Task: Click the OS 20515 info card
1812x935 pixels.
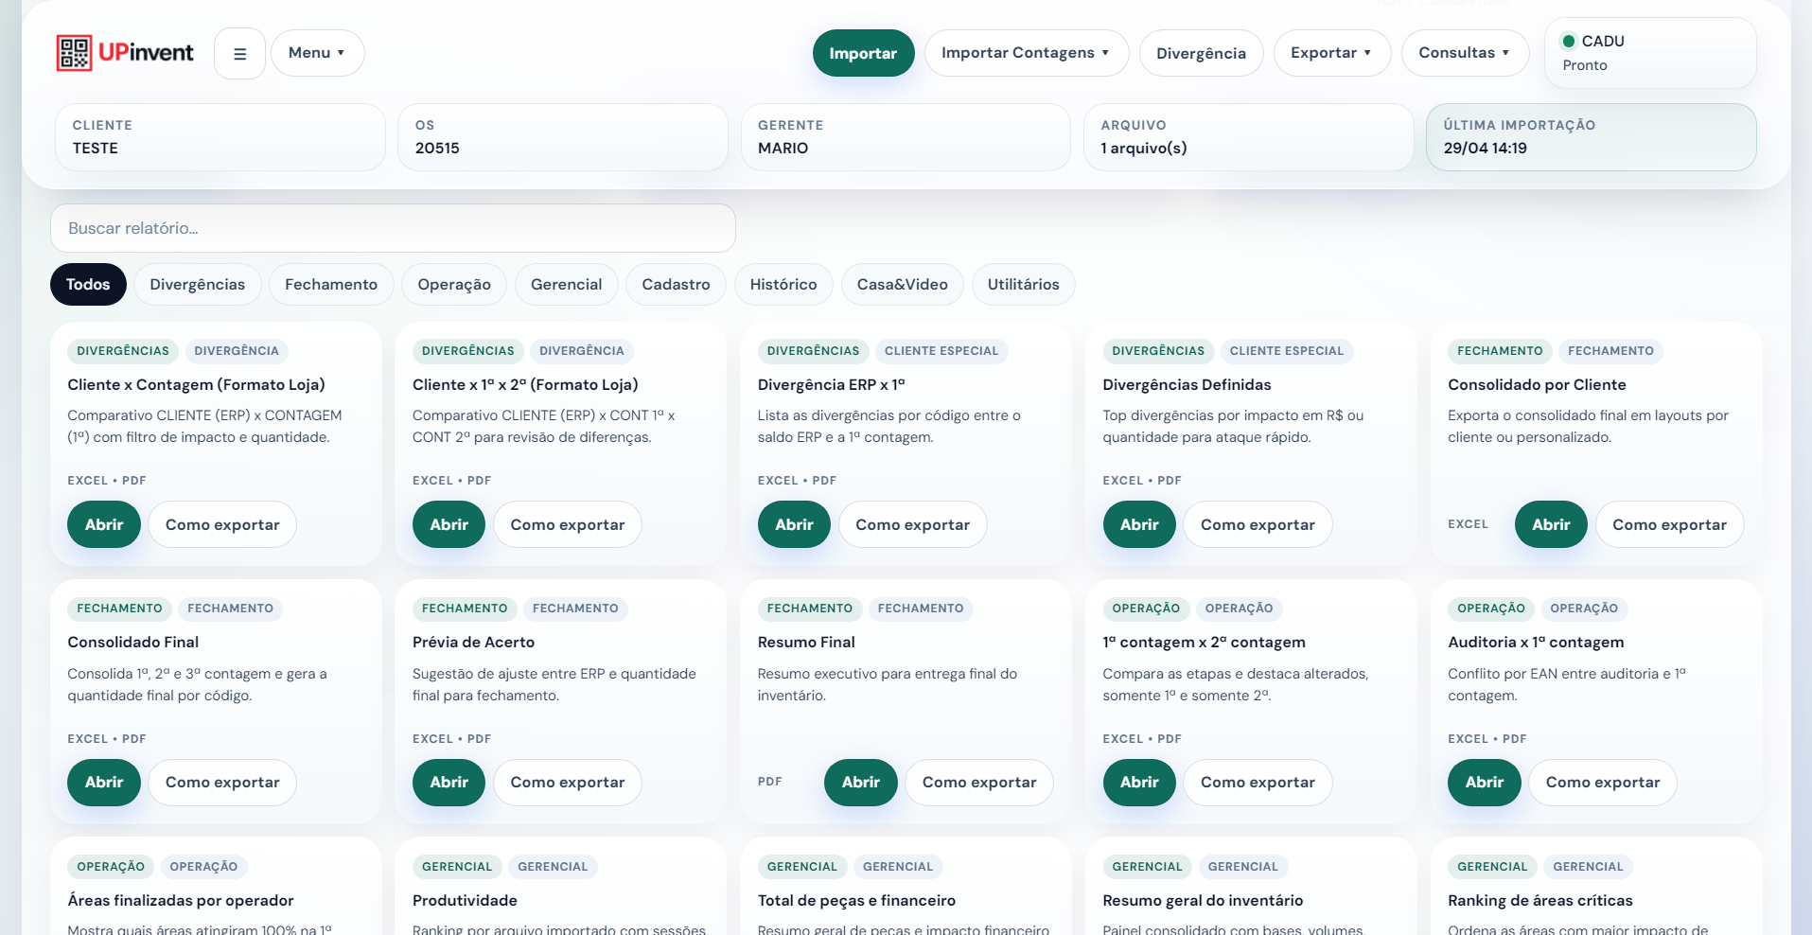Action: [563, 137]
